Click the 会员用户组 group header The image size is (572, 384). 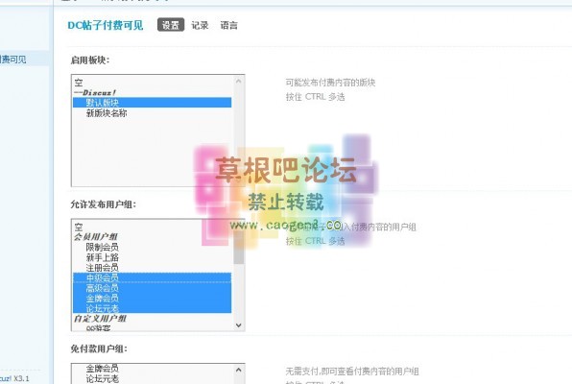[153, 237]
